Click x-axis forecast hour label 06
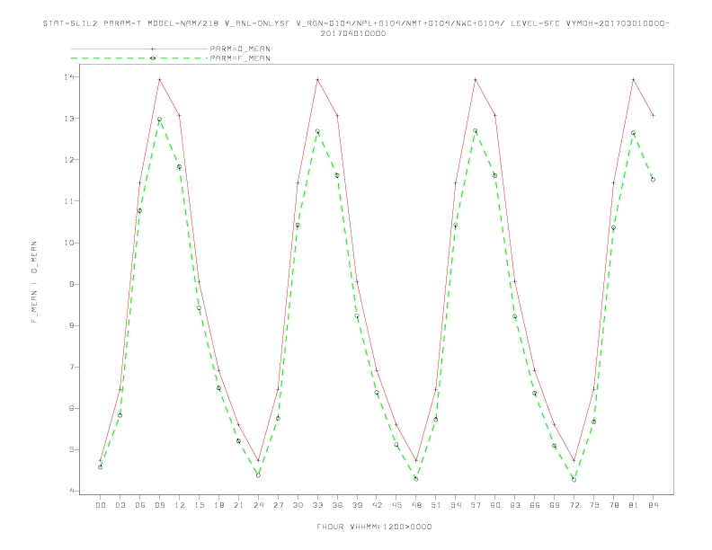The image size is (712, 550). 140,505
